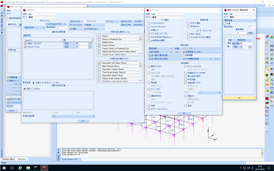Click the green bucket icon on yellow background
The width and height of the screenshot is (274, 171).
[x=267, y=75]
